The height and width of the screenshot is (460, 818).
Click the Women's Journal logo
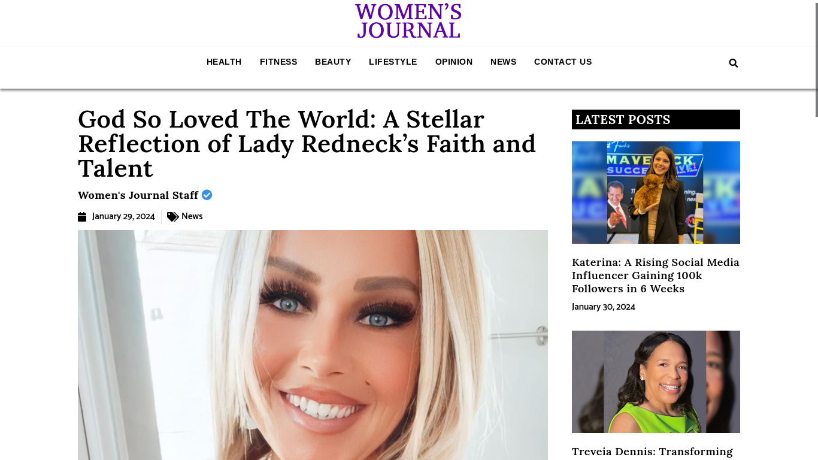(408, 22)
